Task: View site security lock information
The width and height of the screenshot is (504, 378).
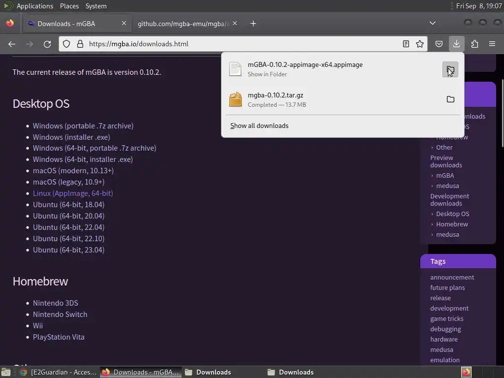Action: (80, 44)
